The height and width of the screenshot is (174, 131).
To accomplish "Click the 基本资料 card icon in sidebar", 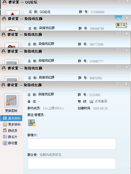I will point(5,118).
